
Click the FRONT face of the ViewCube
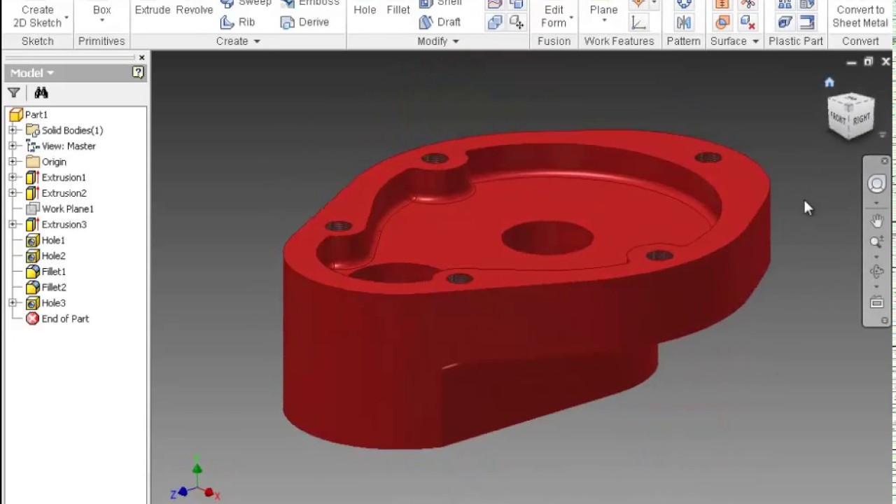(x=839, y=118)
